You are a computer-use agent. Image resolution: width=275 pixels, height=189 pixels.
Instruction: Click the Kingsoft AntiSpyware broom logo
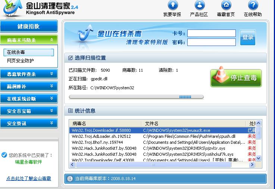click(x=13, y=9)
